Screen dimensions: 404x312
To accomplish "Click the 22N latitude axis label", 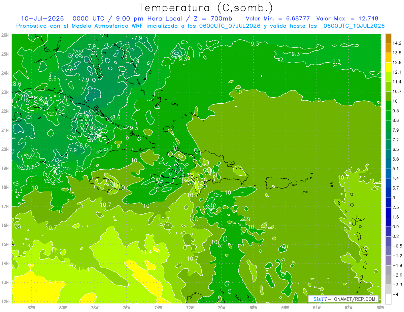I will 5,111.
